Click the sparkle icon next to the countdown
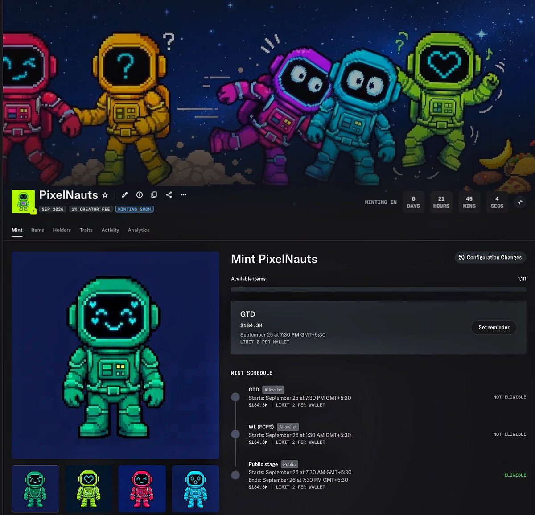 tap(520, 202)
